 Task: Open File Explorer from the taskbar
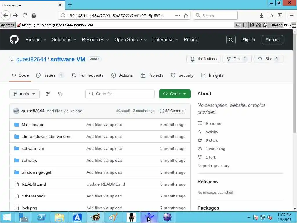59,217
